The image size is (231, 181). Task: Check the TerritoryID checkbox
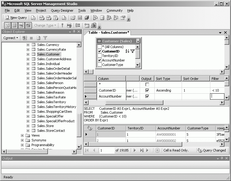coord(100,56)
